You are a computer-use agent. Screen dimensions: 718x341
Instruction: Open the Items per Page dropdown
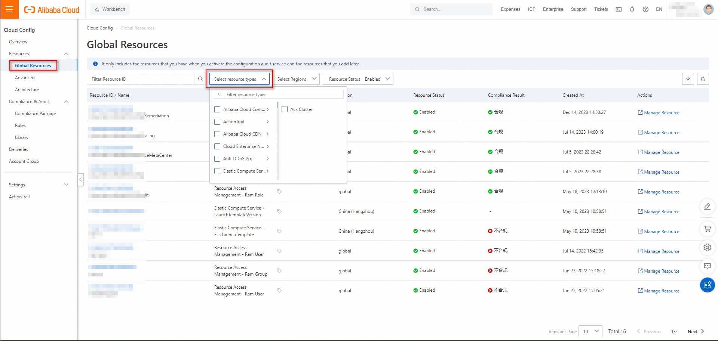[x=590, y=331]
